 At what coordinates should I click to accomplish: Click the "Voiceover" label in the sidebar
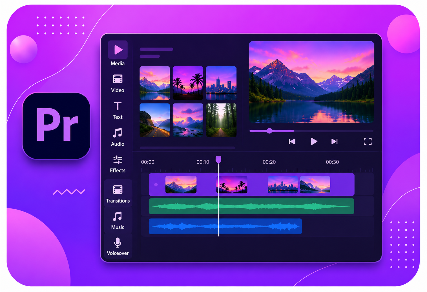pos(118,253)
